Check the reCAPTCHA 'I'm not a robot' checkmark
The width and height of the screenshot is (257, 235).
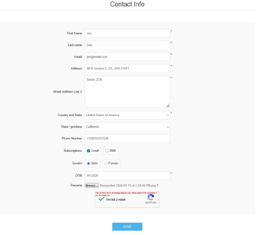pos(101,199)
